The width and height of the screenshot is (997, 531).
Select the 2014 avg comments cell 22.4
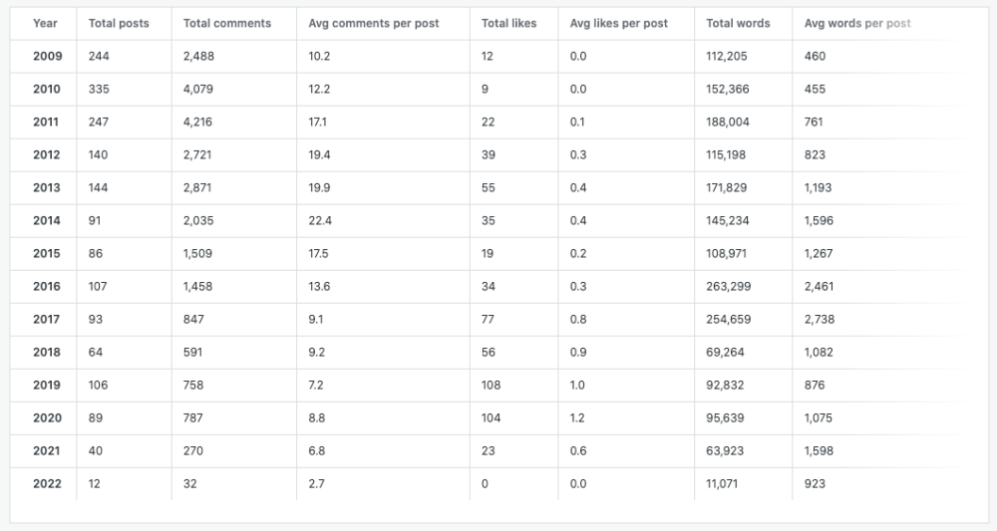click(319, 220)
